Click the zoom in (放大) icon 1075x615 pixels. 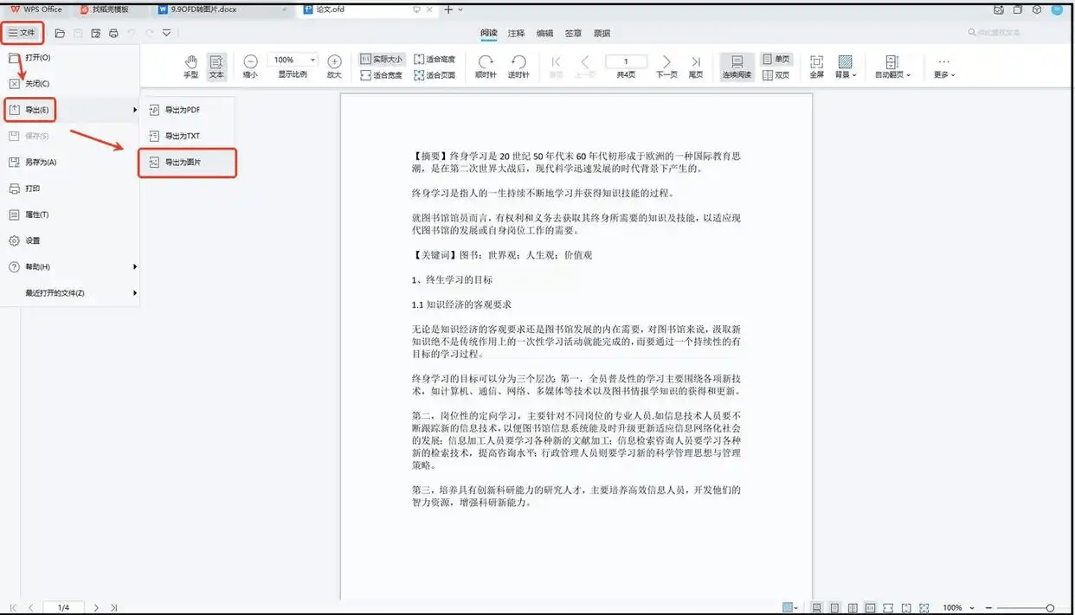click(x=334, y=67)
